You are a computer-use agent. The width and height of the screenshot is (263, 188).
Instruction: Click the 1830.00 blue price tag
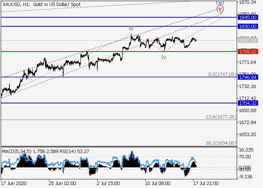[247, 26]
